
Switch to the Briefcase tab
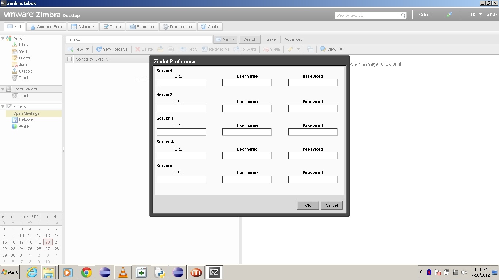(x=142, y=27)
